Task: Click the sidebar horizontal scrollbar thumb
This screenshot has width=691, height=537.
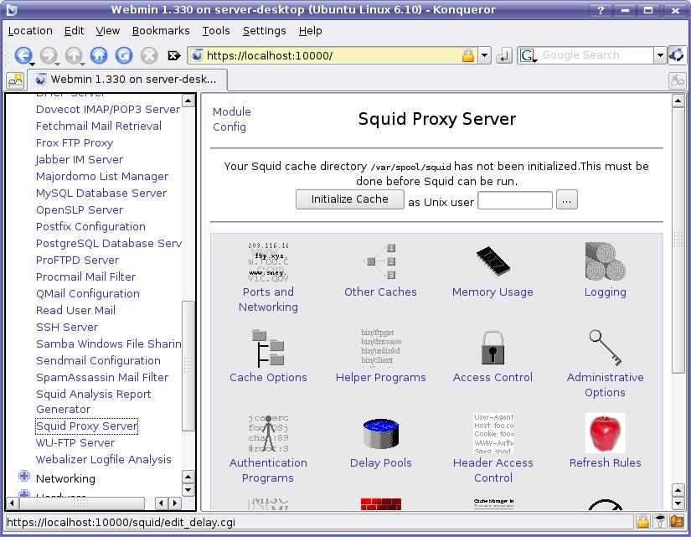Action: [81, 503]
